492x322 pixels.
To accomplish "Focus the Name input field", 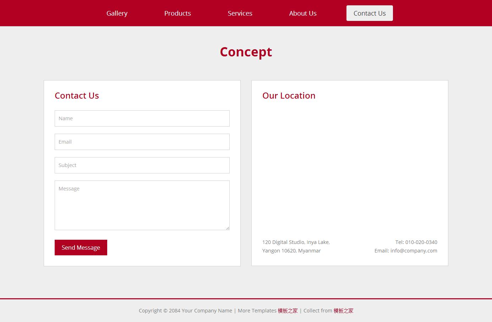I will pyautogui.click(x=142, y=118).
